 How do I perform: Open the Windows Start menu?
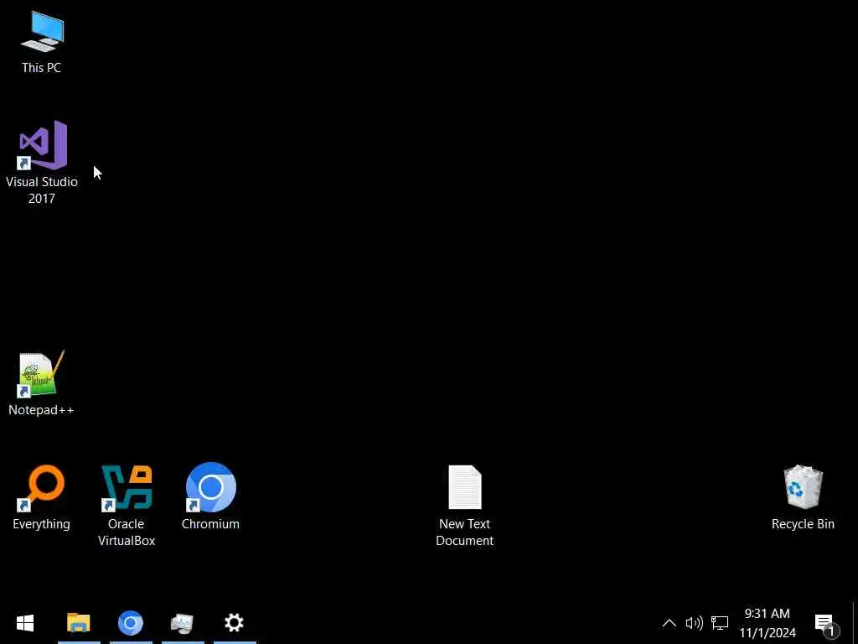coord(25,623)
